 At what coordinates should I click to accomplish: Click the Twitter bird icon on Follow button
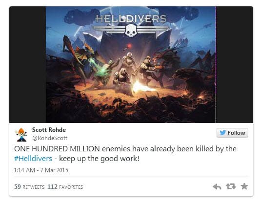coord(222,133)
